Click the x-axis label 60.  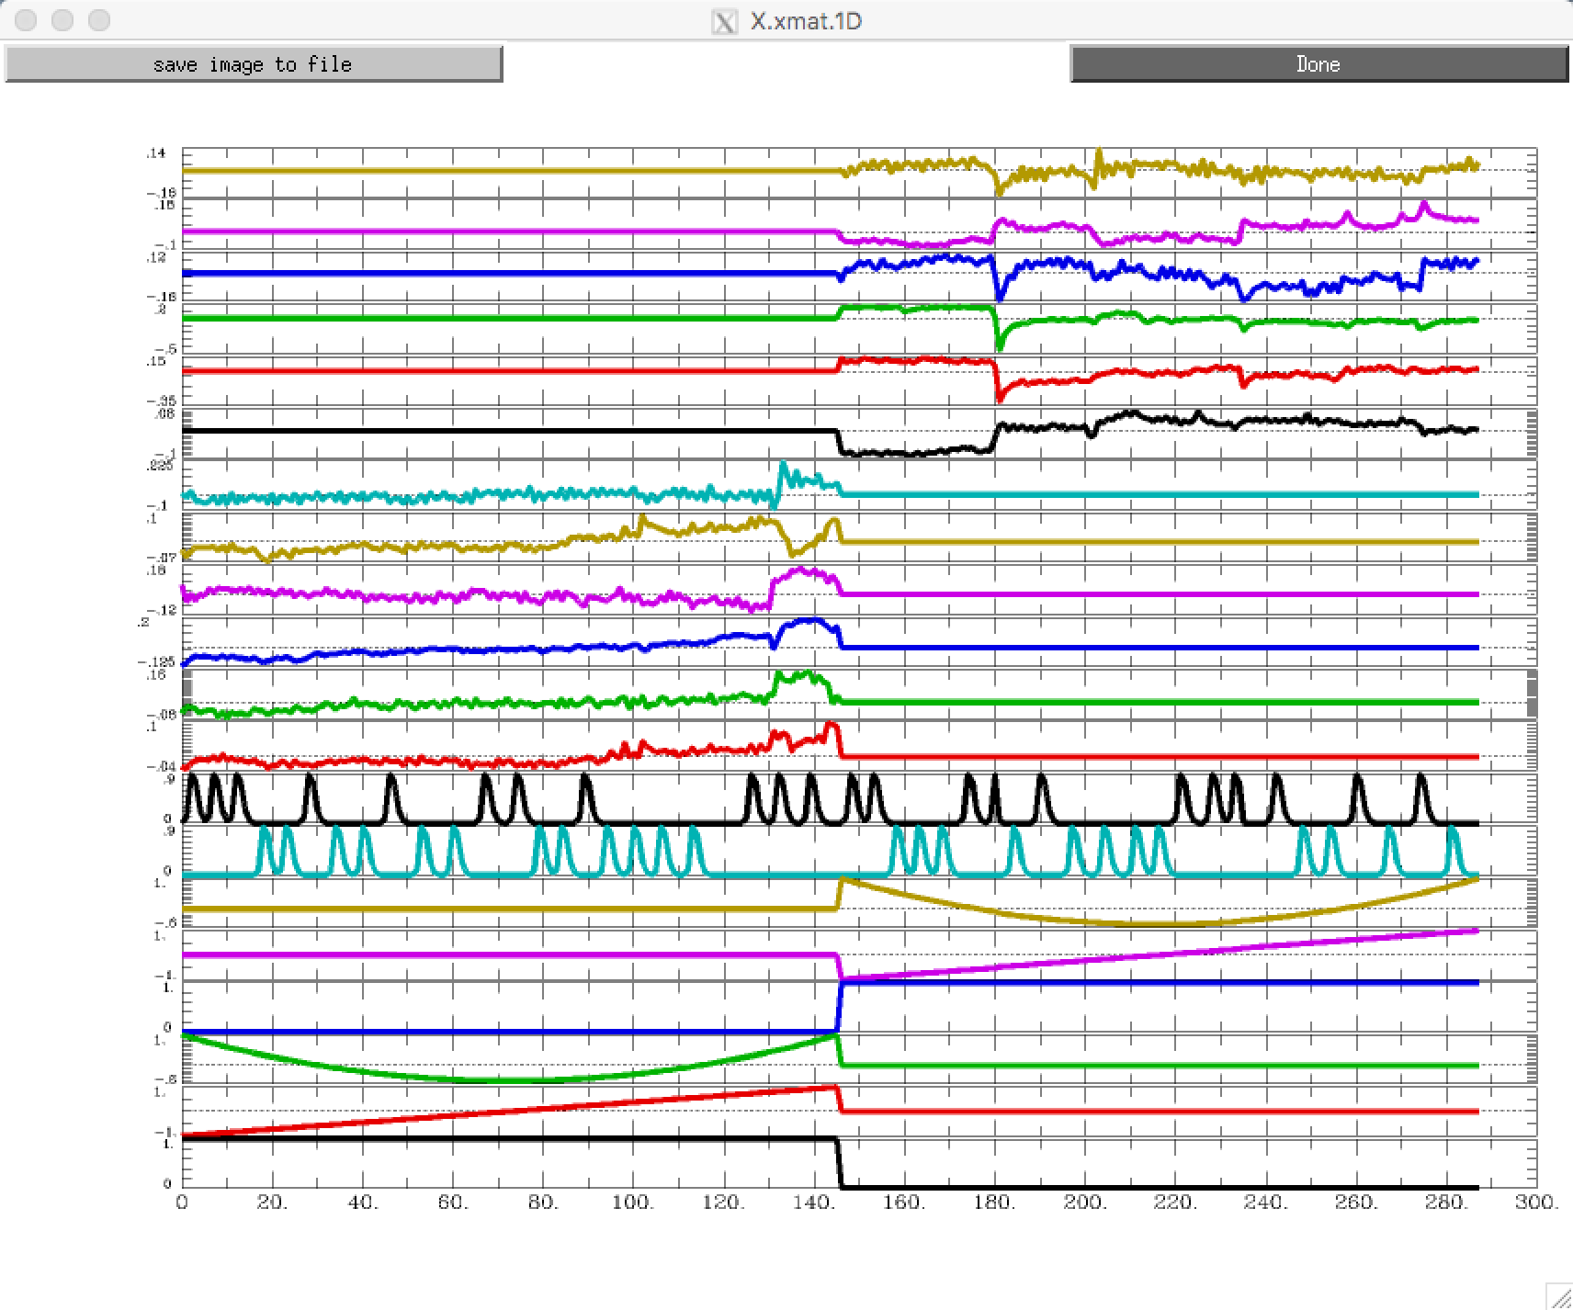(453, 1202)
